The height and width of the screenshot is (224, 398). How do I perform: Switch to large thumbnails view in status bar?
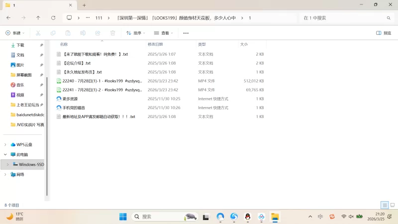click(x=392, y=205)
